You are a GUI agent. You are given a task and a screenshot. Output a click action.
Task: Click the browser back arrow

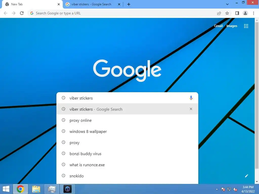[6, 13]
